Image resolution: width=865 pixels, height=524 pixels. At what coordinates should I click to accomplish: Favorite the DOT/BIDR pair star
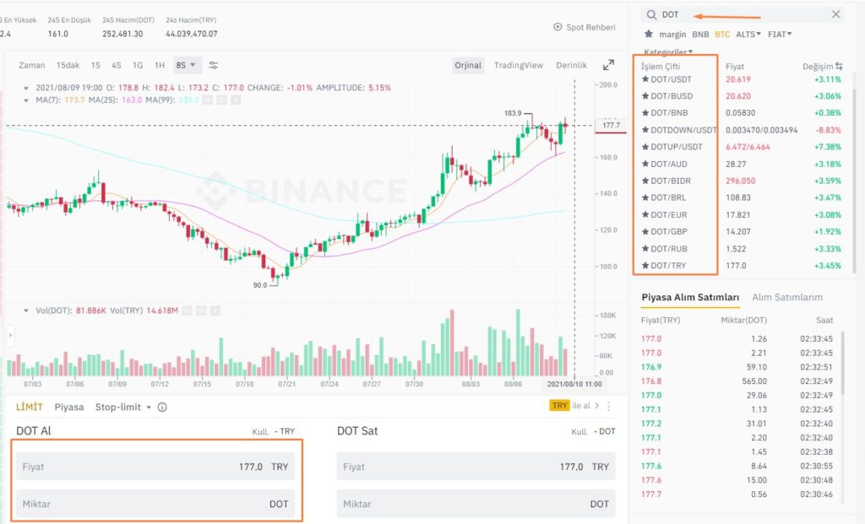pyautogui.click(x=645, y=181)
